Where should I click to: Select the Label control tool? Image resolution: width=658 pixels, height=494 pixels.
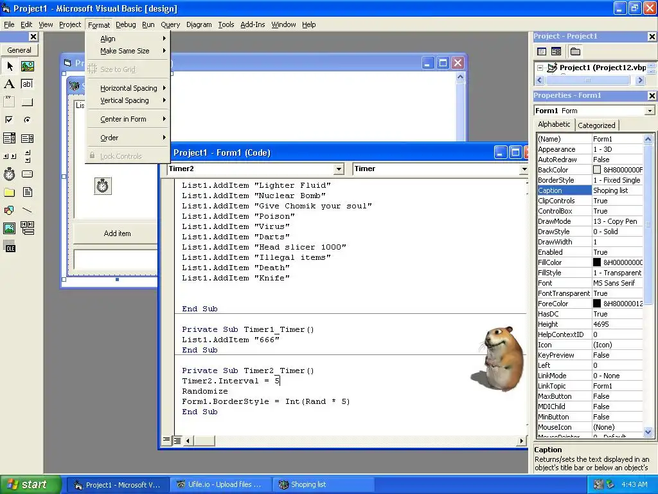click(x=9, y=84)
